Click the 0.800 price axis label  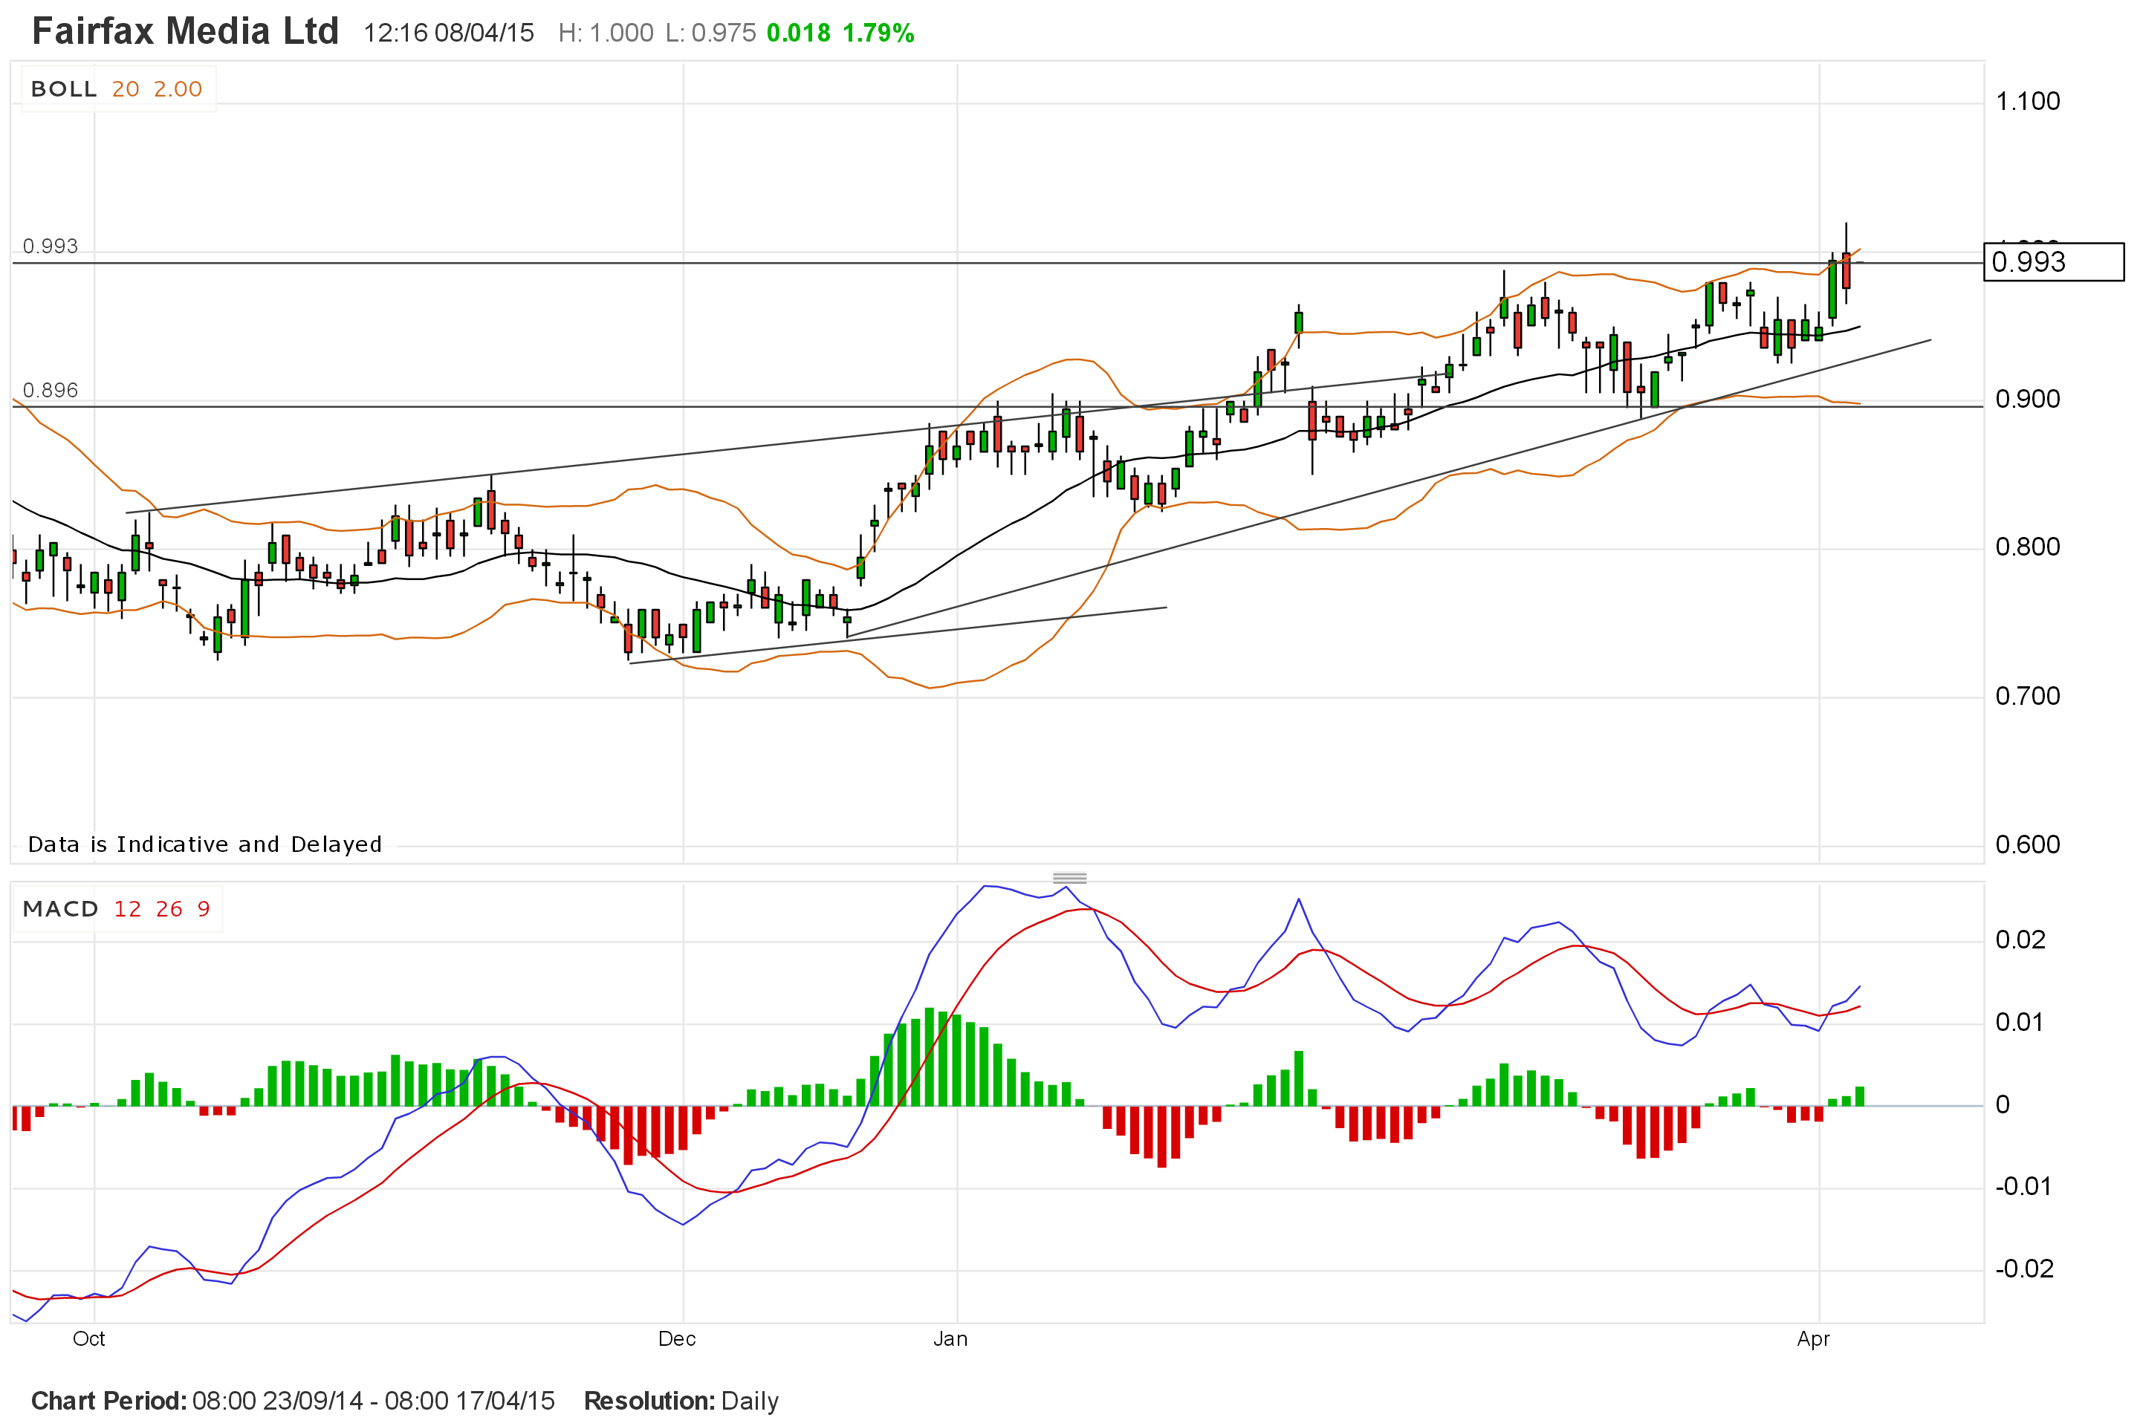pos(2027,547)
